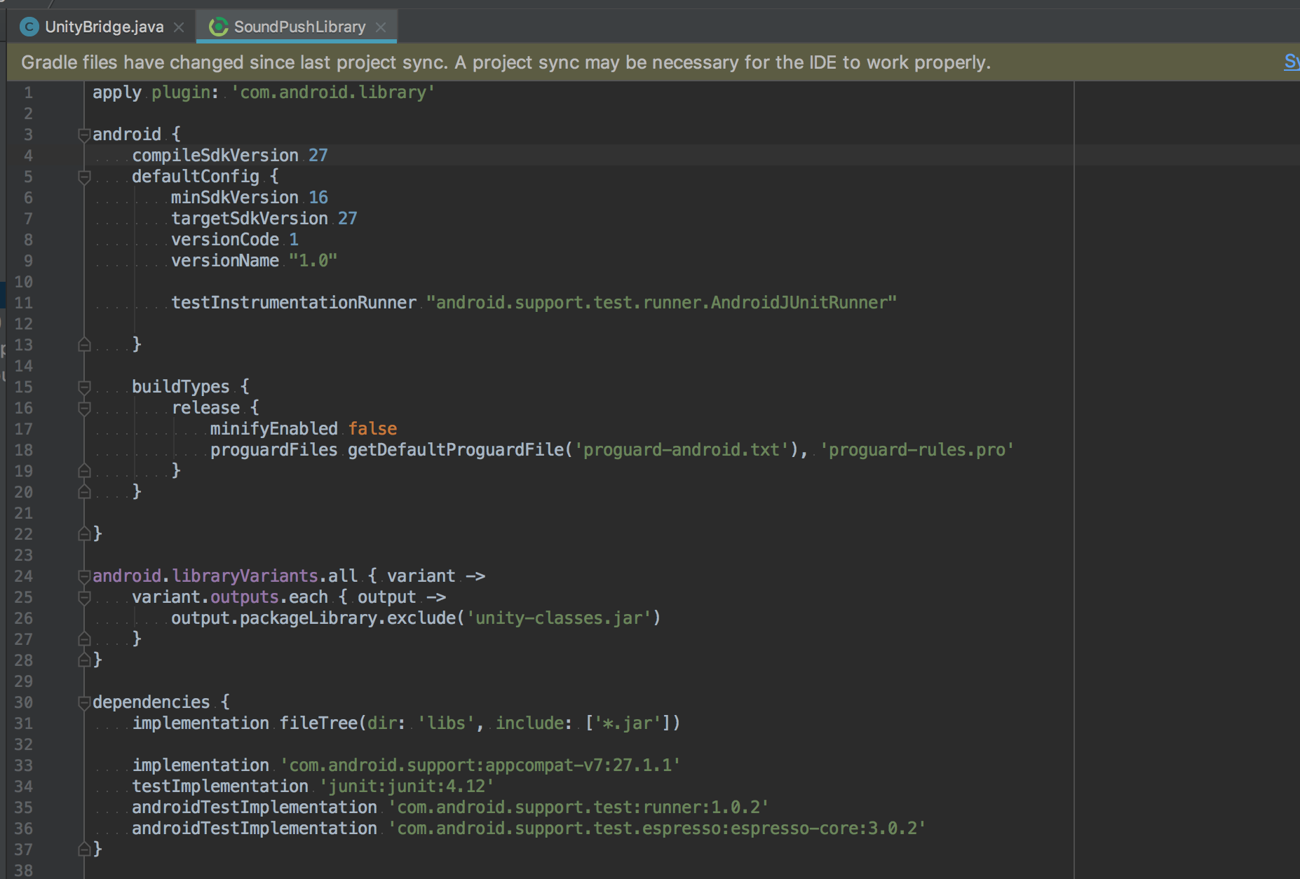Click the compileSdkVersion value 27

click(x=318, y=156)
